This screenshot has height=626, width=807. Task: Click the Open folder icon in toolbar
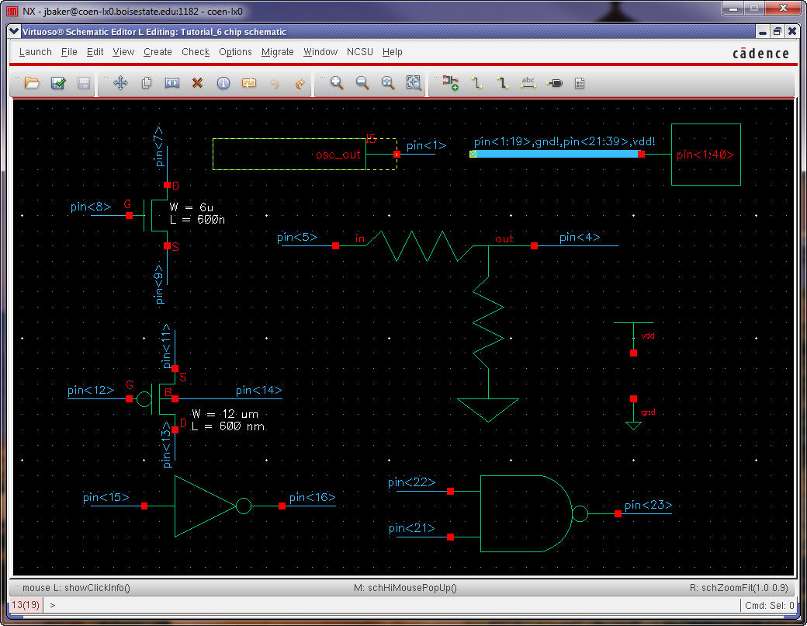click(32, 83)
